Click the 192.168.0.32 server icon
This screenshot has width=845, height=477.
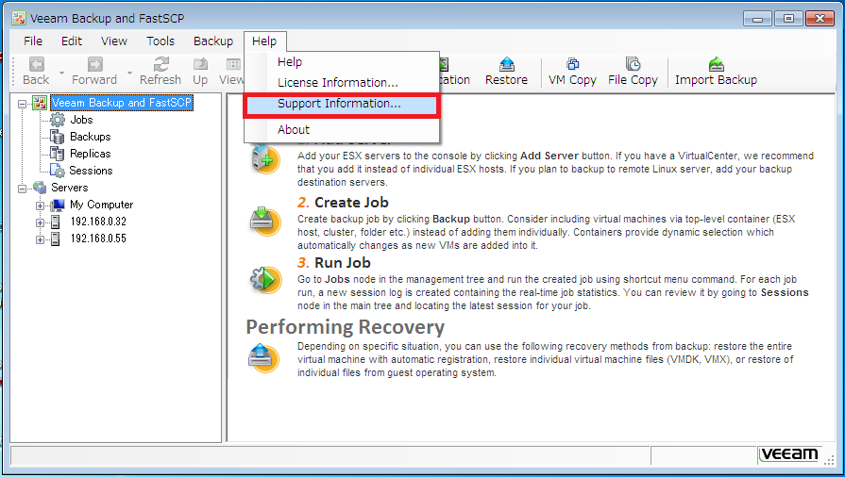(56, 222)
